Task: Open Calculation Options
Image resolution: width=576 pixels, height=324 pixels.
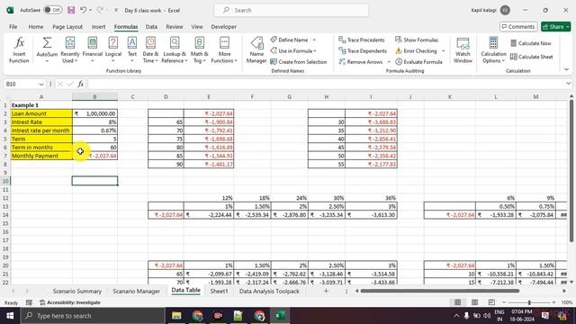Action: click(493, 50)
